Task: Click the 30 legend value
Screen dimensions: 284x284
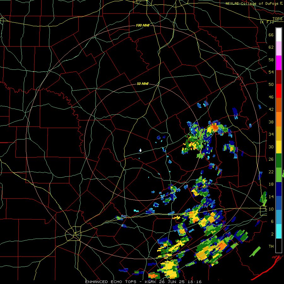Action: pos(271,147)
